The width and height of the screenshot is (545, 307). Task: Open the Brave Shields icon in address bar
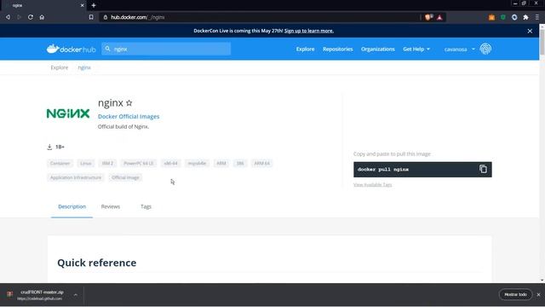pos(428,17)
